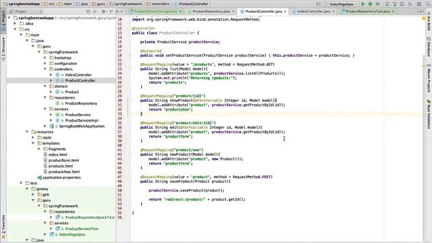Click src in the navigation breadcrumb
This screenshot has height=243, width=432.
pos(51,4)
